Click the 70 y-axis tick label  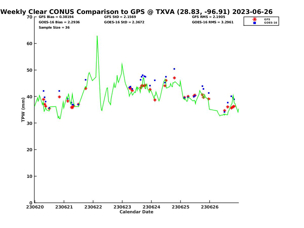[29, 17]
